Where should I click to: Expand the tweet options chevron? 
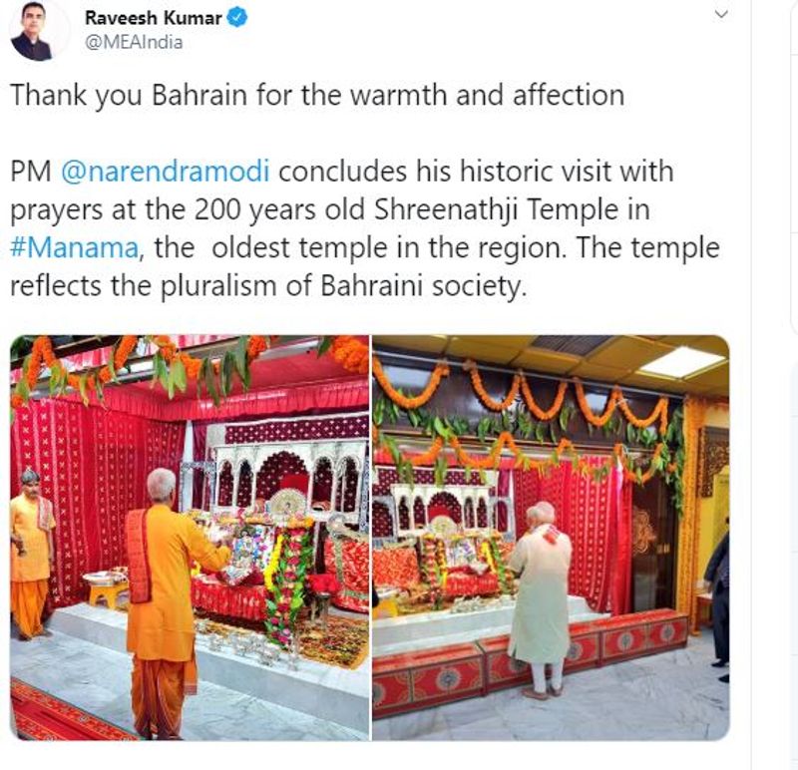tap(721, 14)
